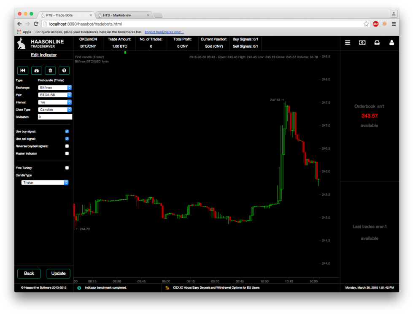Click the browser back arrow
Viewport: 413px width, 314px height.
[x=19, y=24]
